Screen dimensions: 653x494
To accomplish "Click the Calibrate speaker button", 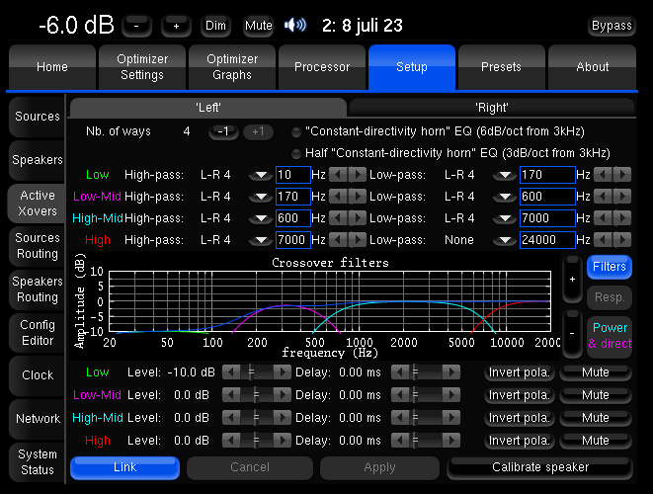I will pos(539,467).
